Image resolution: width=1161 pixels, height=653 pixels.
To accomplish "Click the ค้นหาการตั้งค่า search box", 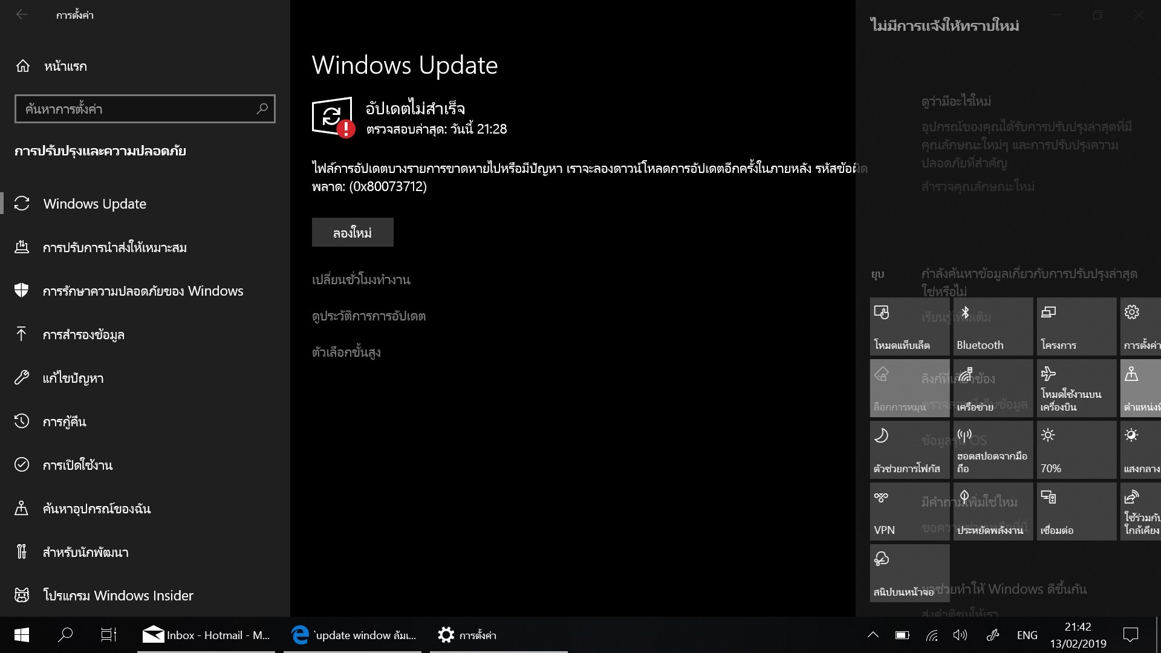I will click(x=145, y=109).
